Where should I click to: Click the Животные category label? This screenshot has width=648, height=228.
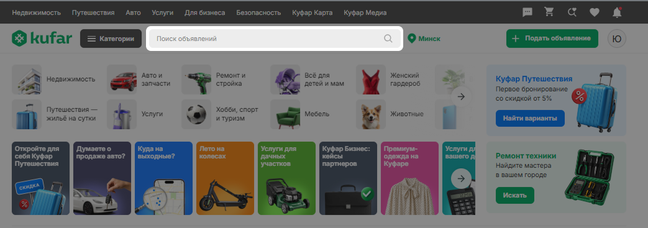click(407, 114)
